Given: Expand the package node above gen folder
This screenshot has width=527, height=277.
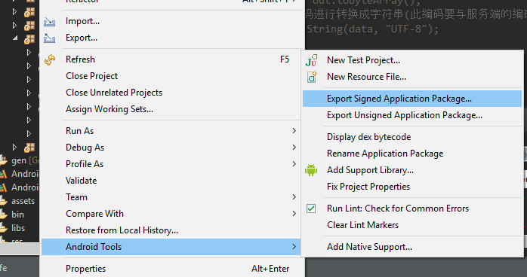Looking at the screenshot, I should point(14,147).
